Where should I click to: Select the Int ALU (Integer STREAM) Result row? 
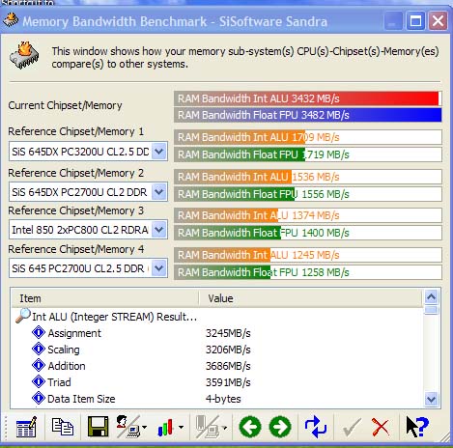(114, 317)
